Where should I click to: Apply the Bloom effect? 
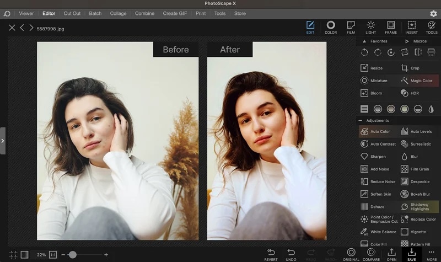point(371,93)
